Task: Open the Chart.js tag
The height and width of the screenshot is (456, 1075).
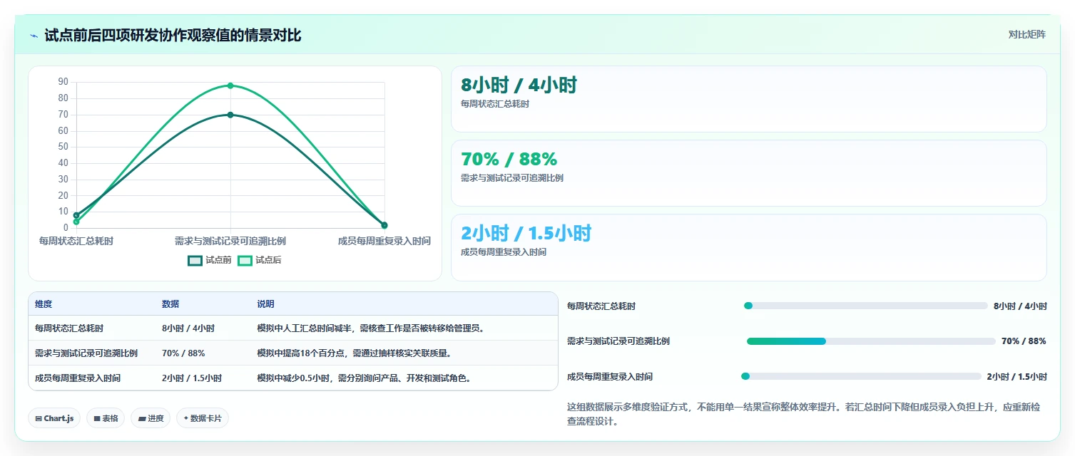Action: (x=54, y=418)
